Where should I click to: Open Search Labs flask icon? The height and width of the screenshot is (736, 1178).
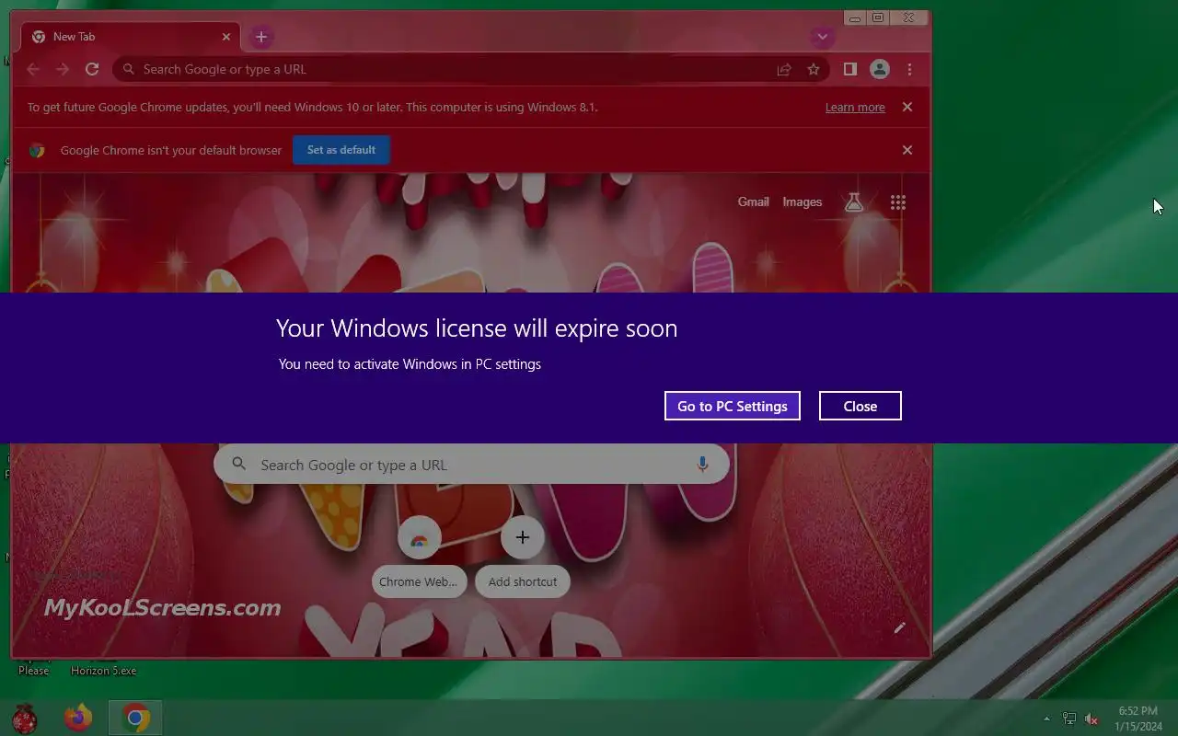pos(854,202)
